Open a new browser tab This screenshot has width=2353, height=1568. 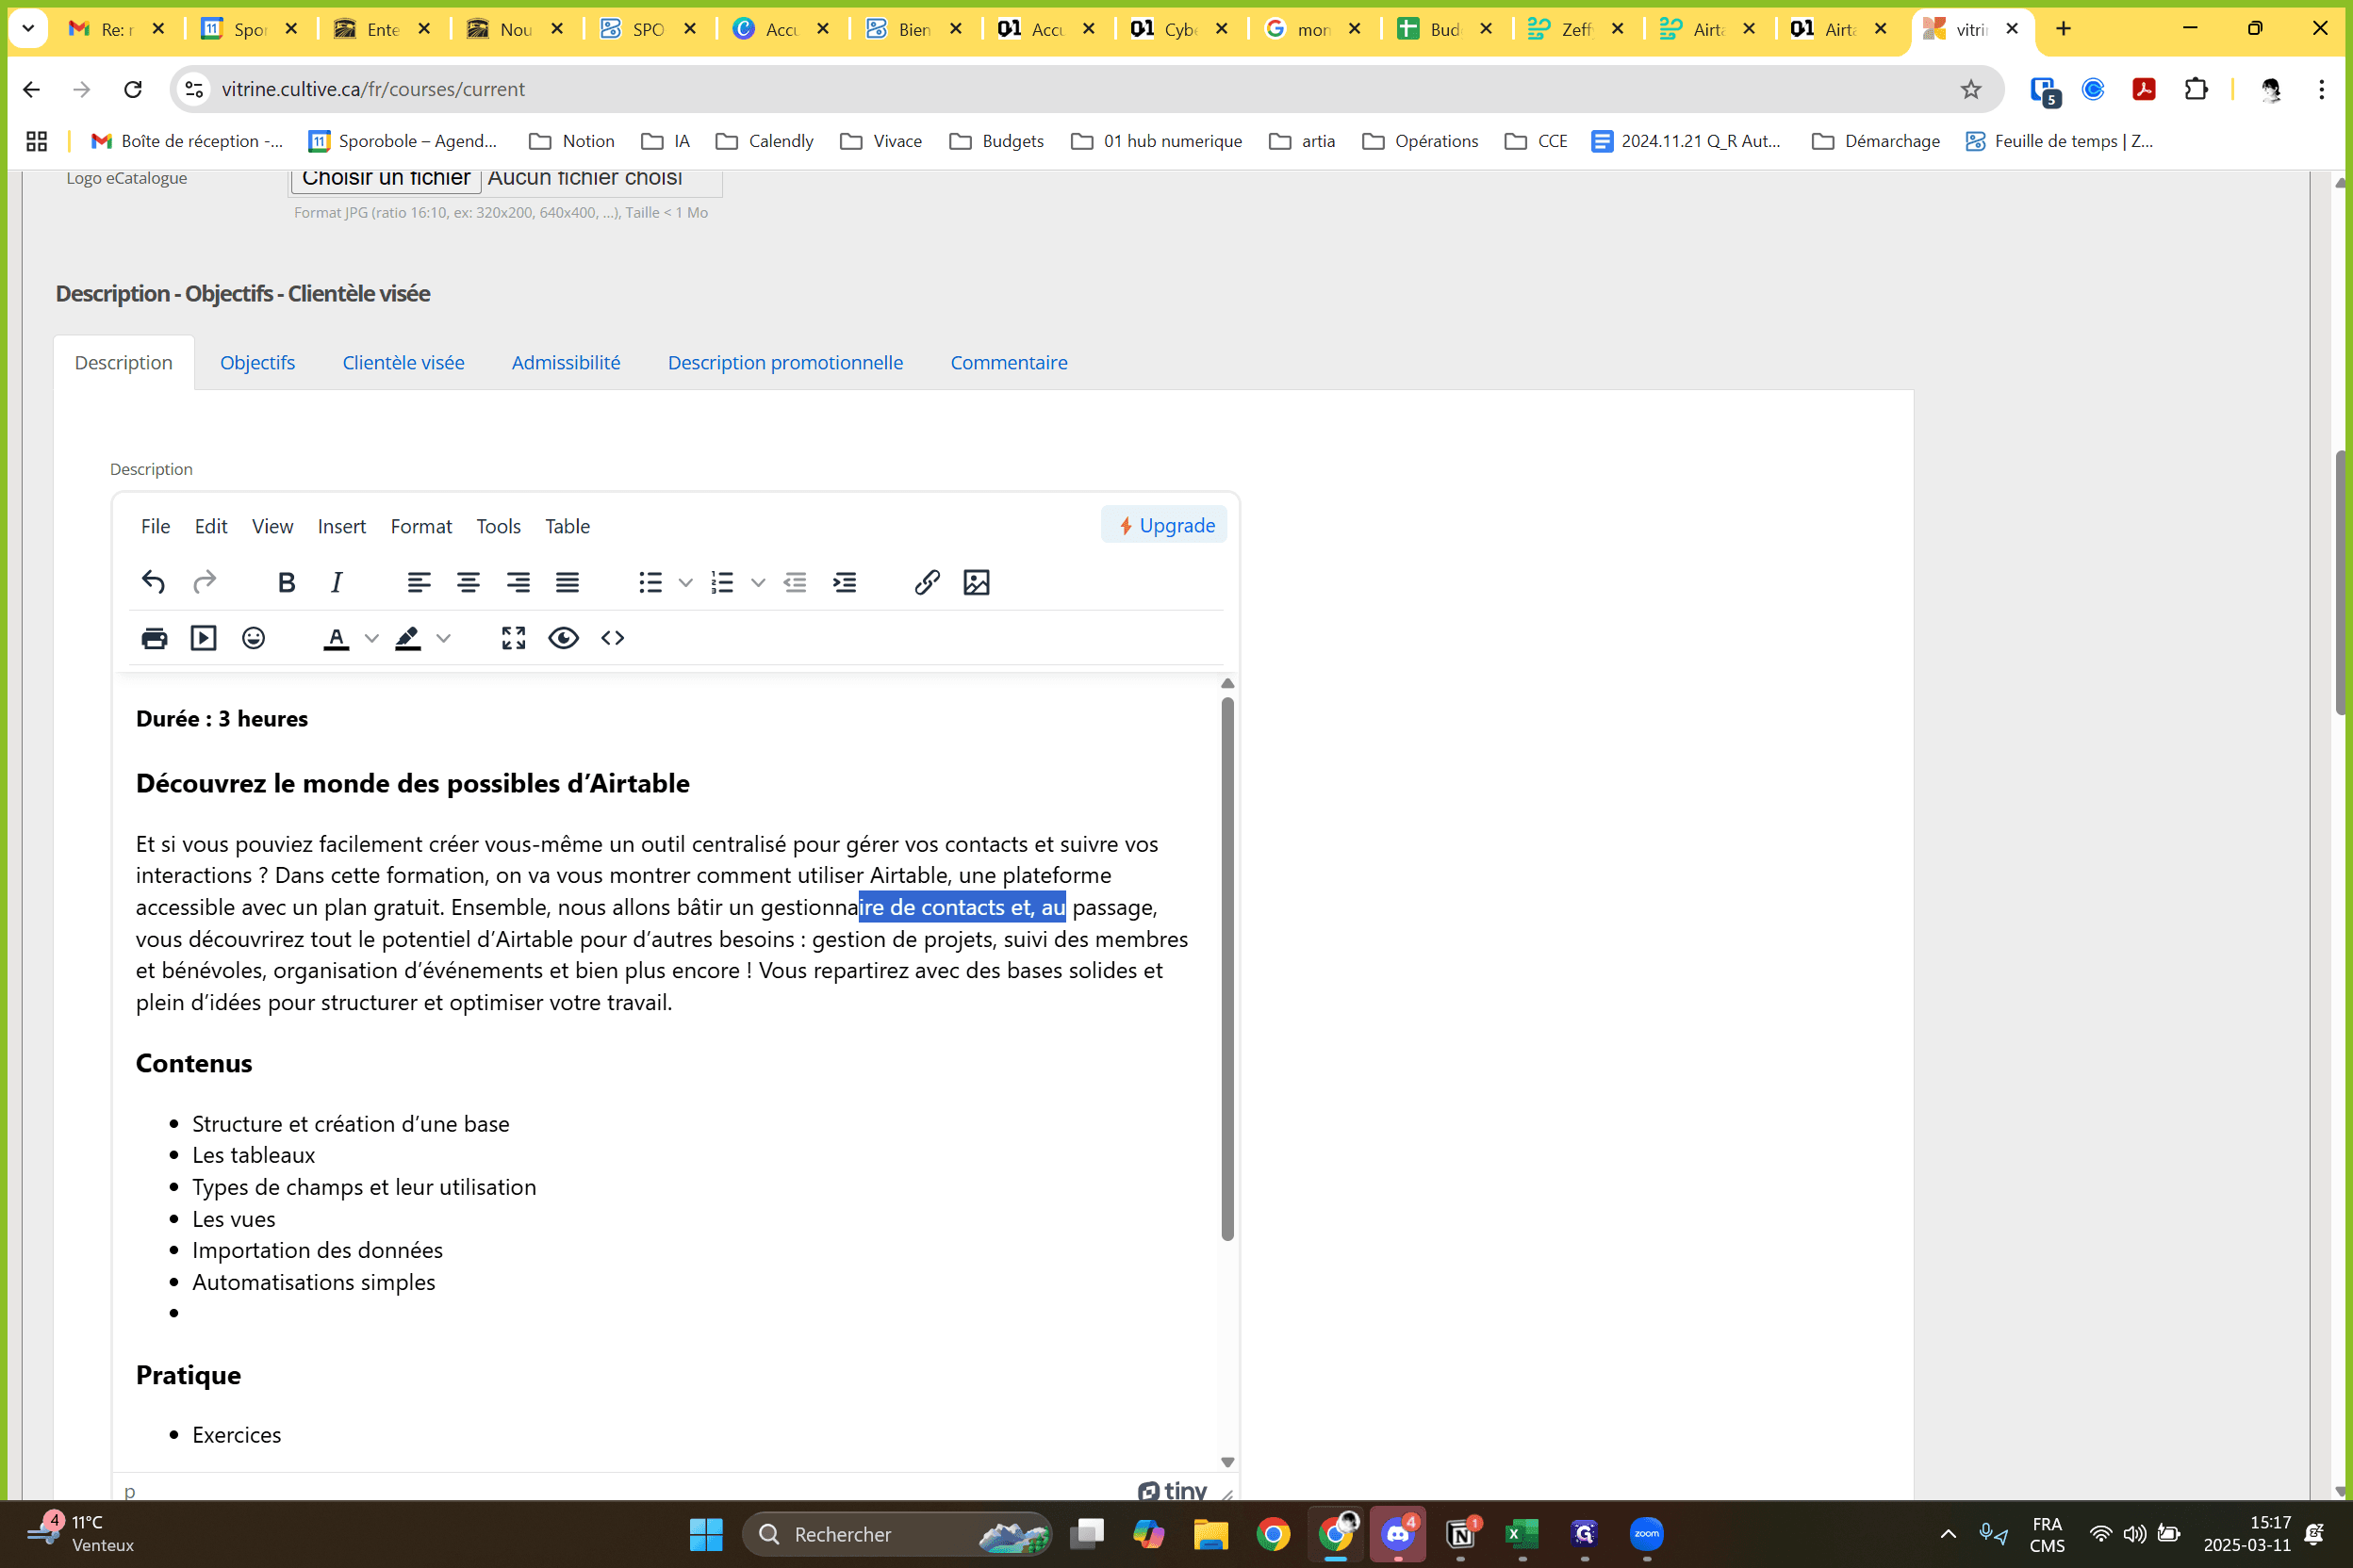pos(2063,29)
